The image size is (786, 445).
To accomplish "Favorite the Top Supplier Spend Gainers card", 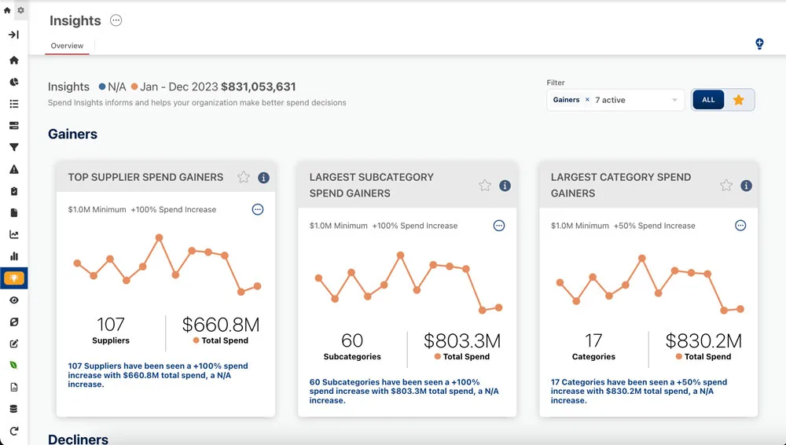I will point(244,177).
